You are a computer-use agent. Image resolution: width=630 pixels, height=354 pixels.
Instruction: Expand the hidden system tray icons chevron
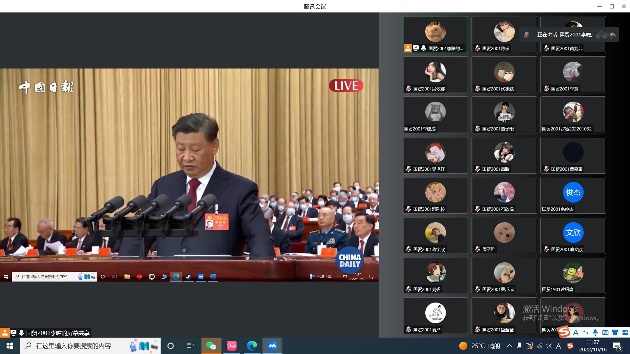coord(509,346)
